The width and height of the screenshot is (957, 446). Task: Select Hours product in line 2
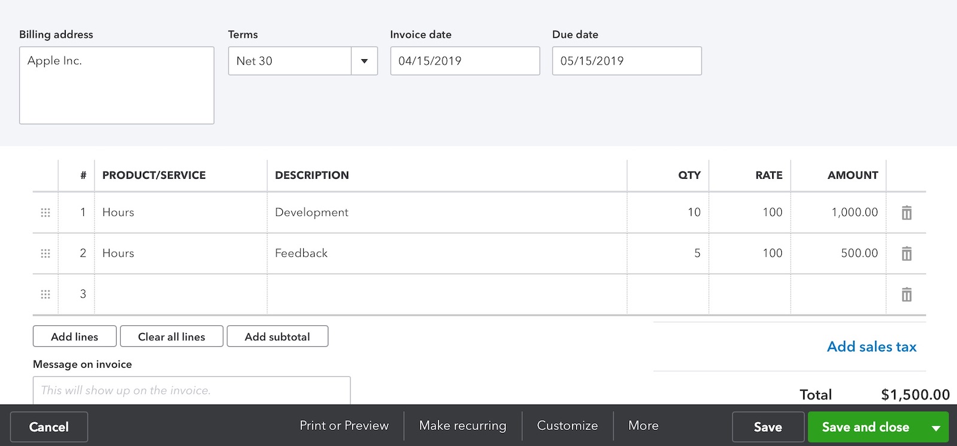181,253
